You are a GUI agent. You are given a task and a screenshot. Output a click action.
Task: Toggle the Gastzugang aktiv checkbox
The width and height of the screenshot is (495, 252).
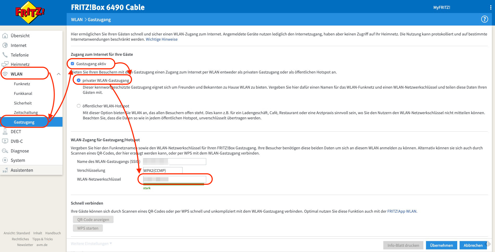click(x=73, y=64)
